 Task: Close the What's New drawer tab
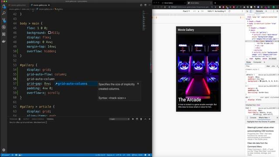(269, 118)
